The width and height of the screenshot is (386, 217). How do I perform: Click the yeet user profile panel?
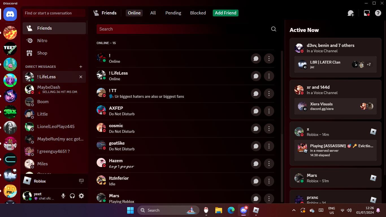(x=40, y=196)
